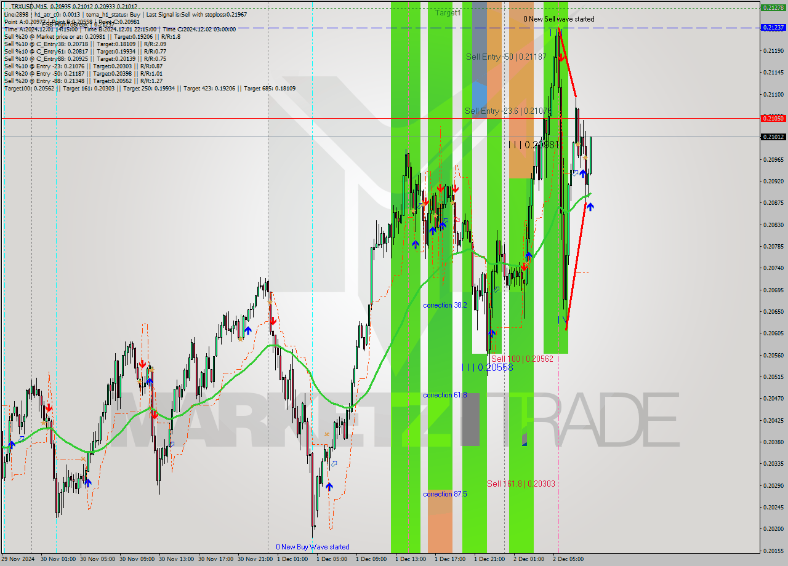The image size is (788, 566).
Task: Click the green 0.21278 price tag
Action: click(x=773, y=8)
